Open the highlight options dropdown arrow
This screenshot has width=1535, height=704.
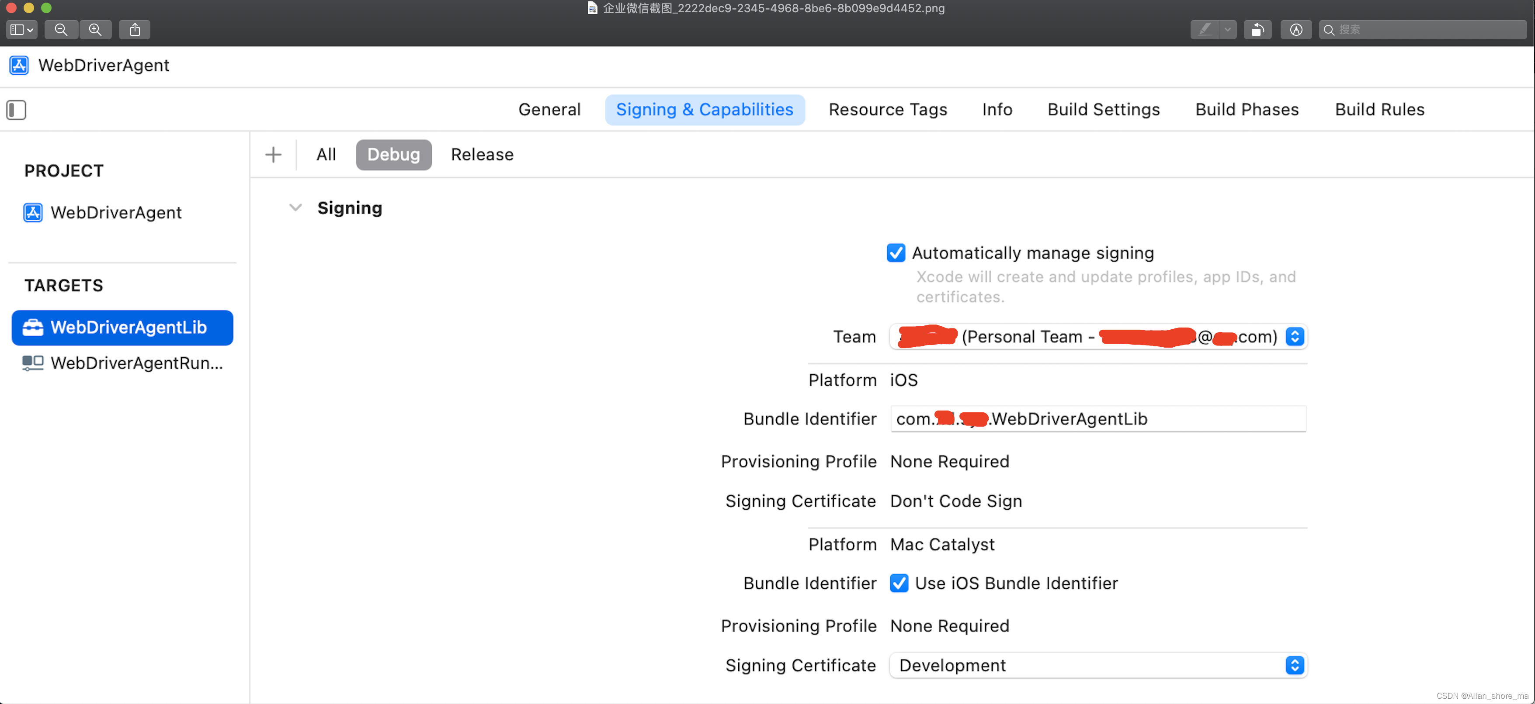point(1228,29)
